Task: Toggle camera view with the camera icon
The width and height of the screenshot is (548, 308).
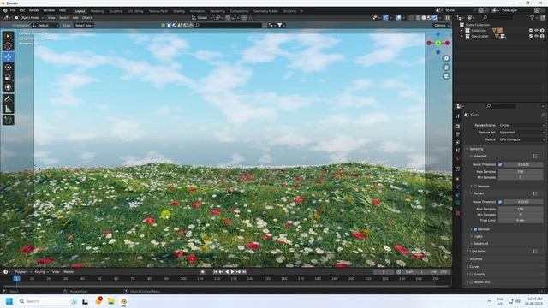Action: (x=446, y=76)
